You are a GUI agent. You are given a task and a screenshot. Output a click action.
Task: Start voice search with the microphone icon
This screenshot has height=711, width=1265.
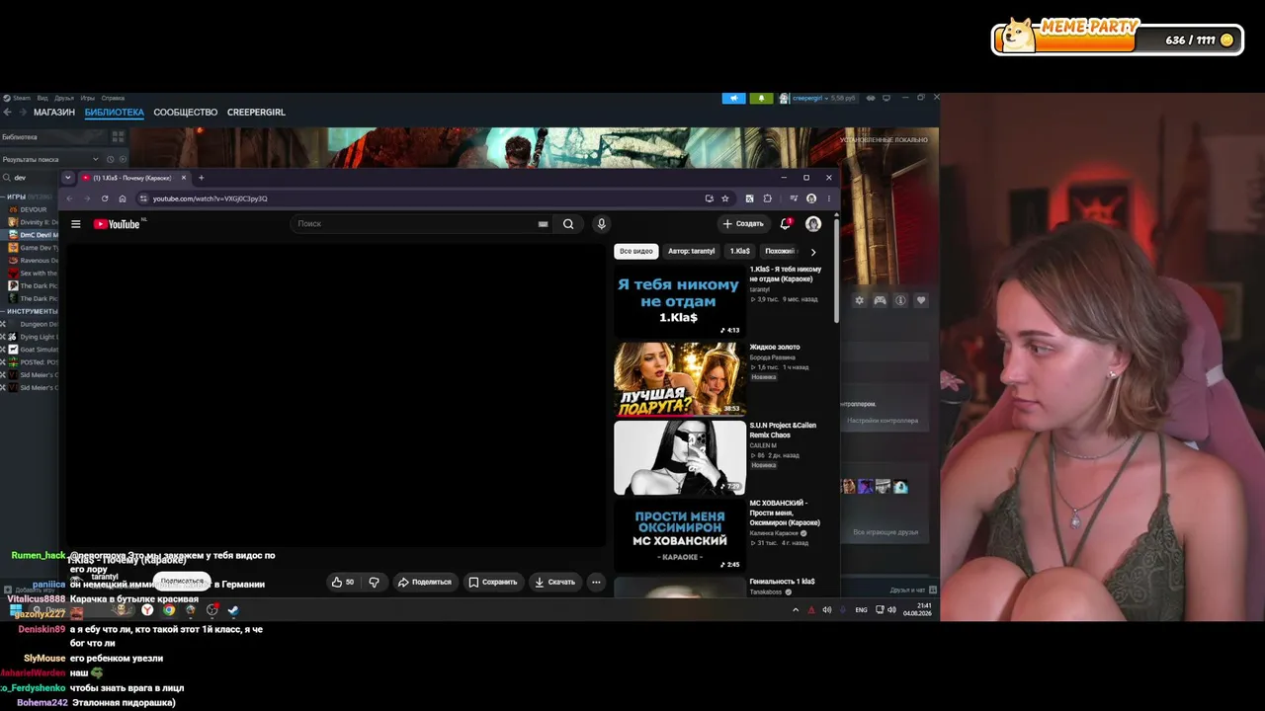click(x=601, y=224)
